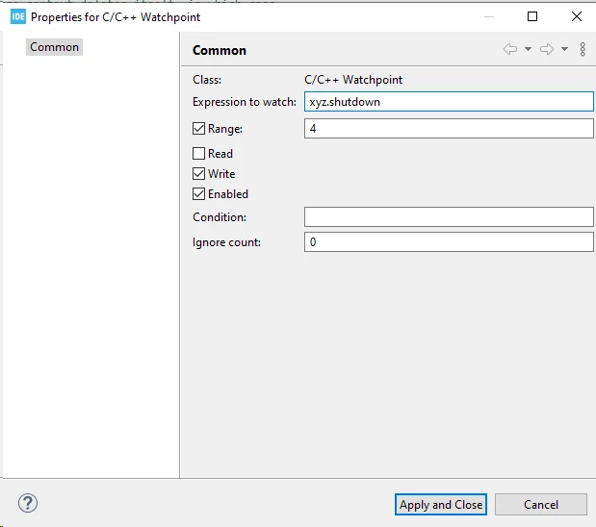Click the back navigation arrow icon

click(510, 49)
